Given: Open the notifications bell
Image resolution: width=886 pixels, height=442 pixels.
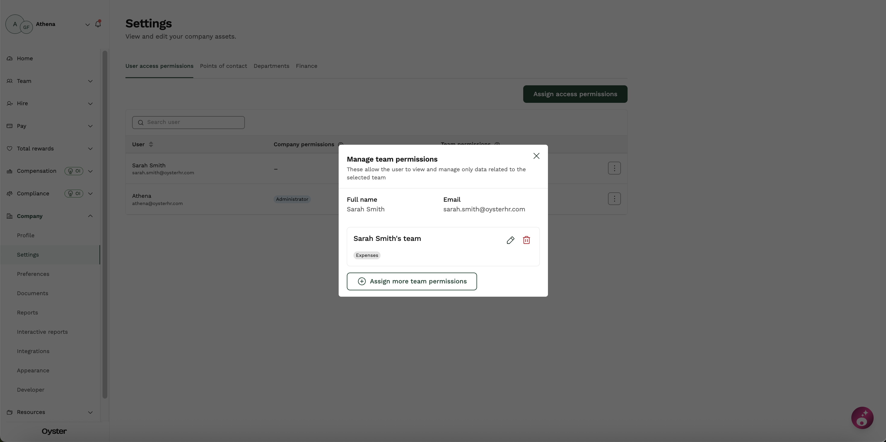Looking at the screenshot, I should pyautogui.click(x=98, y=24).
